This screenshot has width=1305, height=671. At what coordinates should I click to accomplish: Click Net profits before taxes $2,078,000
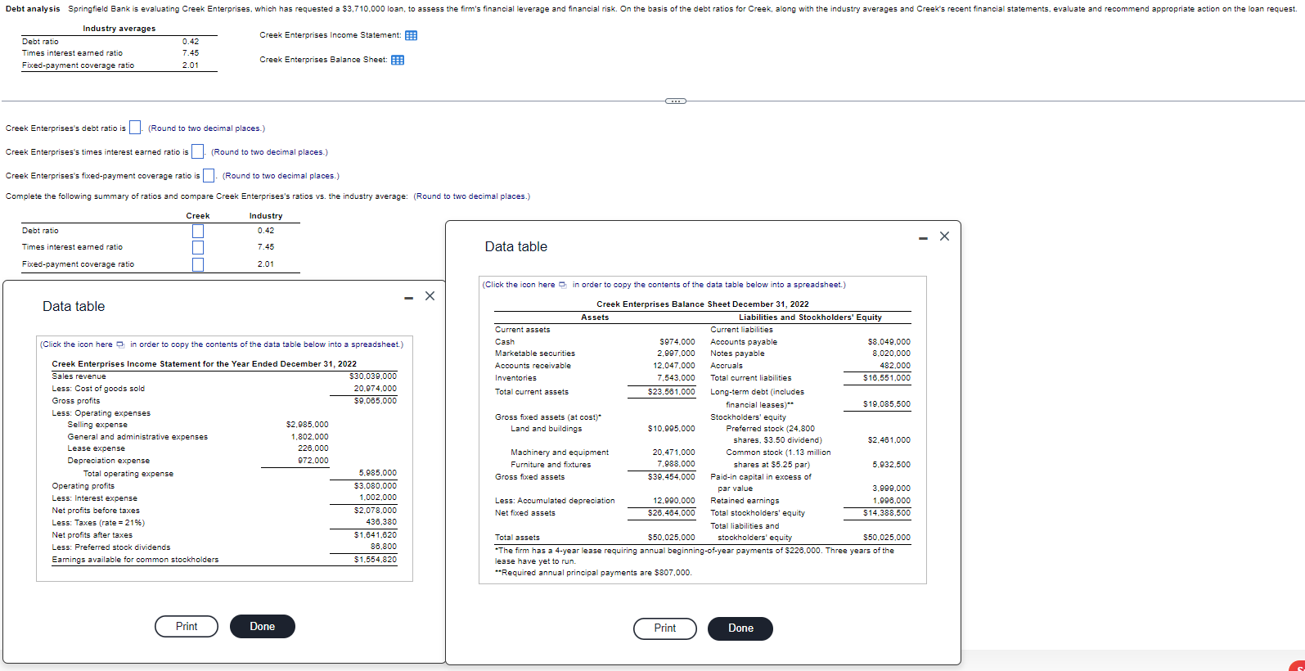[376, 511]
